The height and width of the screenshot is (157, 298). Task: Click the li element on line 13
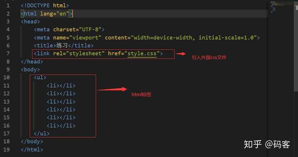[61, 101]
